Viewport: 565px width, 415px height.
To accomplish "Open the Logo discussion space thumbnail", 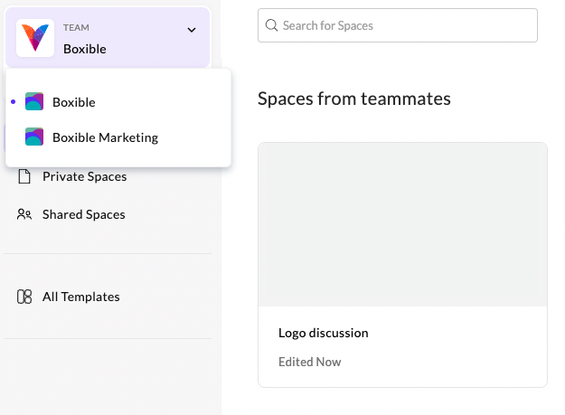I will click(x=402, y=224).
